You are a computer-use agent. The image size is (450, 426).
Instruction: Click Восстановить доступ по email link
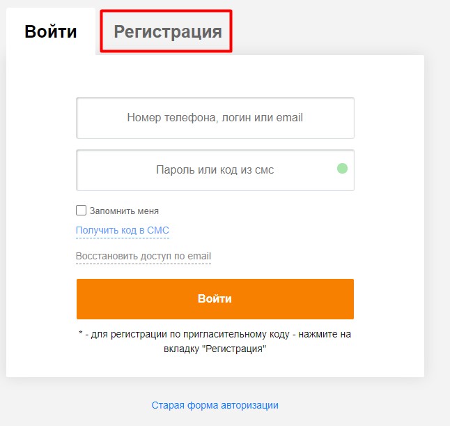(x=143, y=256)
